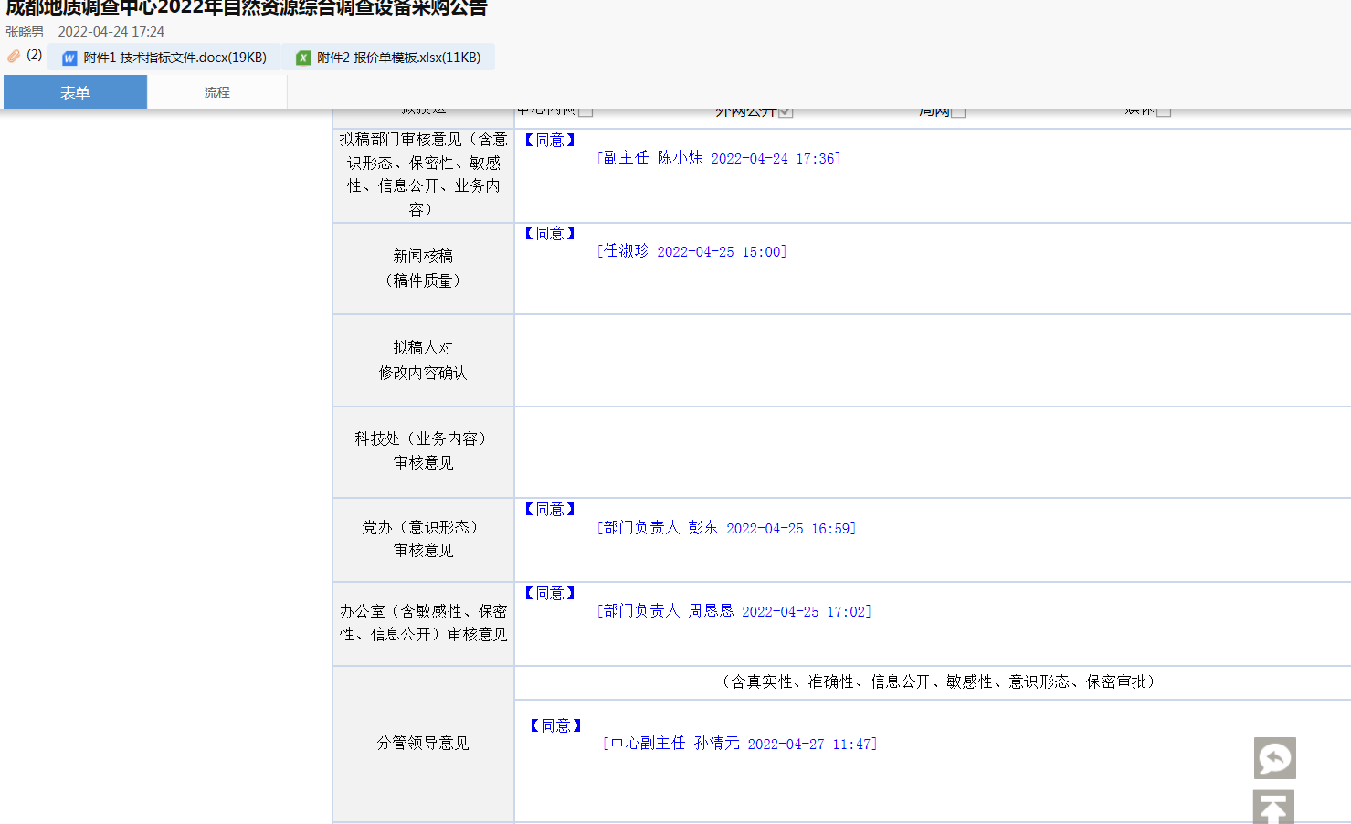The height and width of the screenshot is (824, 1351).
Task: Click the paperclip attachments icon
Action: (14, 57)
